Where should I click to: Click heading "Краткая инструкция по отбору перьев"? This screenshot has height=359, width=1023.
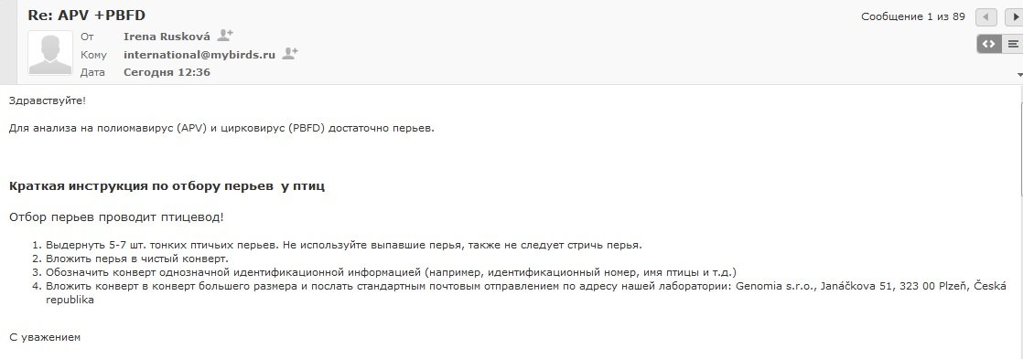coord(141,186)
